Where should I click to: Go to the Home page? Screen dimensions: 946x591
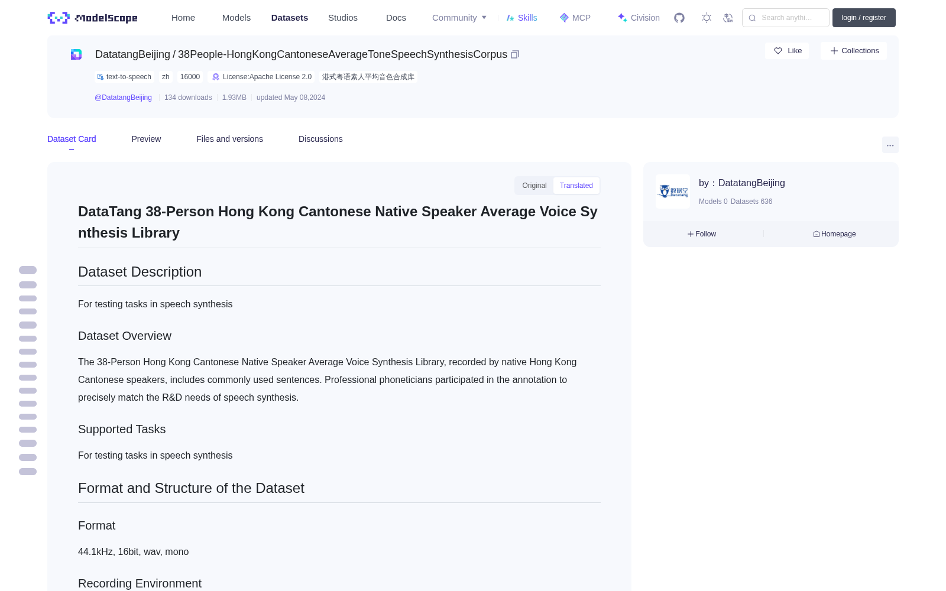pos(183,18)
